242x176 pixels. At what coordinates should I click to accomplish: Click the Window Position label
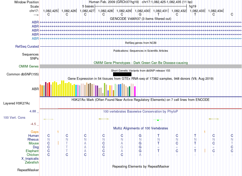click(26, 2)
